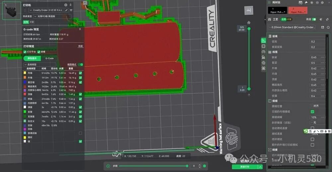Open filament settings gear icon
The width and height of the screenshot is (332, 172).
322,3
